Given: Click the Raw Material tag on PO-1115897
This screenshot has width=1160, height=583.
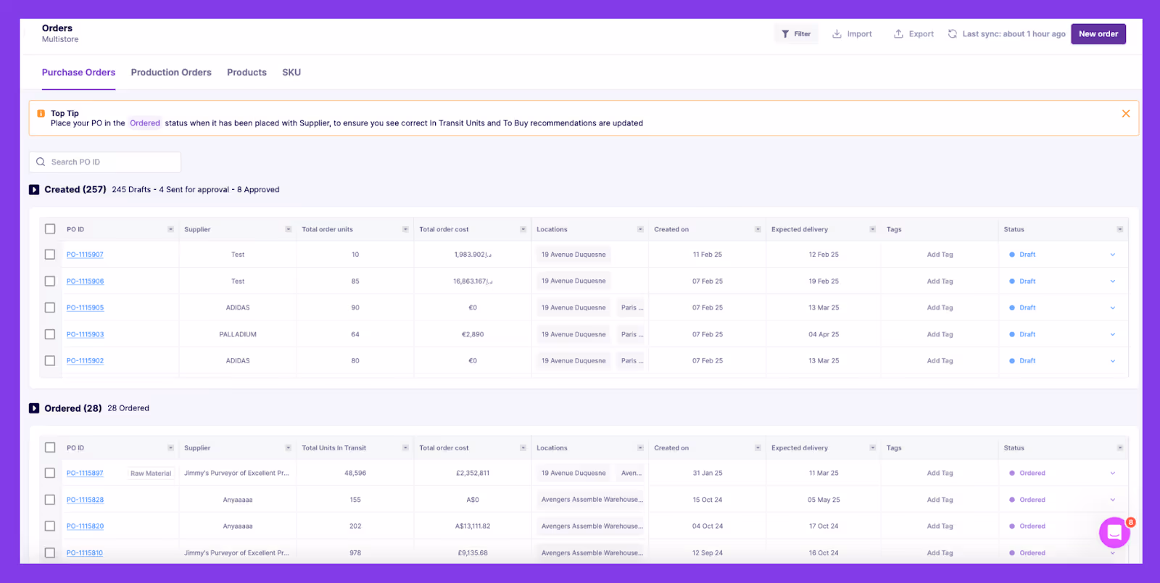Looking at the screenshot, I should point(151,474).
